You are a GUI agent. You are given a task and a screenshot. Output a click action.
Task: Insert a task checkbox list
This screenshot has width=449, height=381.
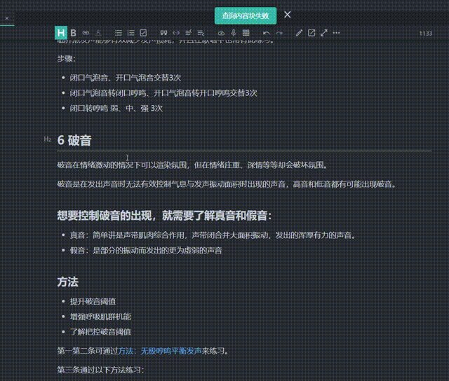[x=143, y=33]
